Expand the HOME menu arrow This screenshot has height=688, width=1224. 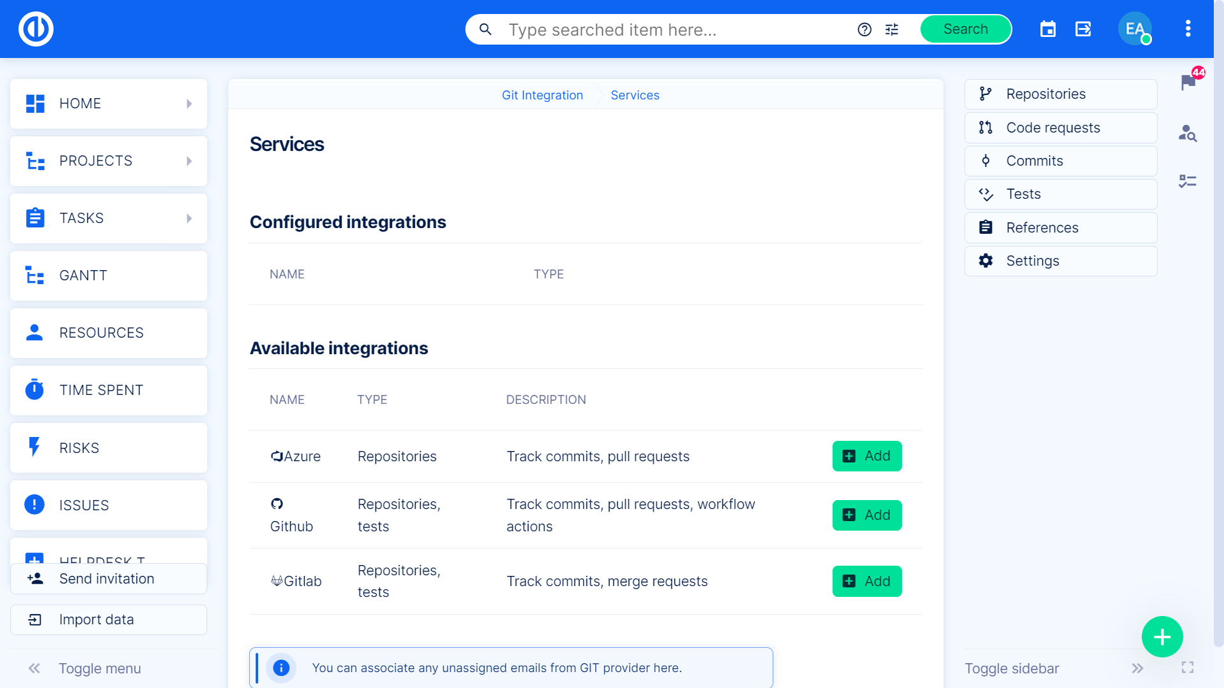pyautogui.click(x=189, y=104)
